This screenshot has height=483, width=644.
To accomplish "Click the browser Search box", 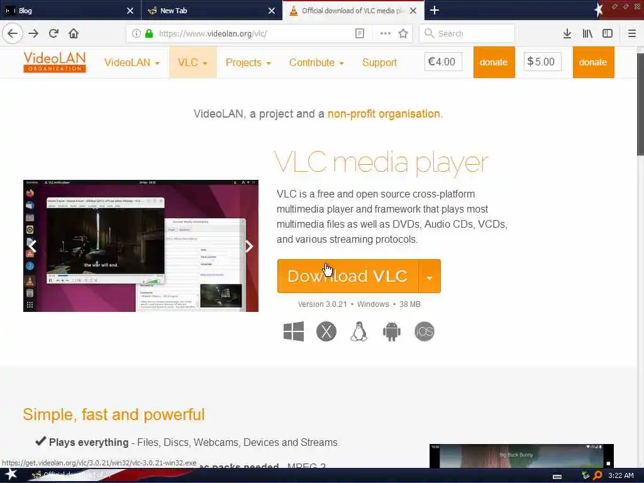I will tap(467, 33).
